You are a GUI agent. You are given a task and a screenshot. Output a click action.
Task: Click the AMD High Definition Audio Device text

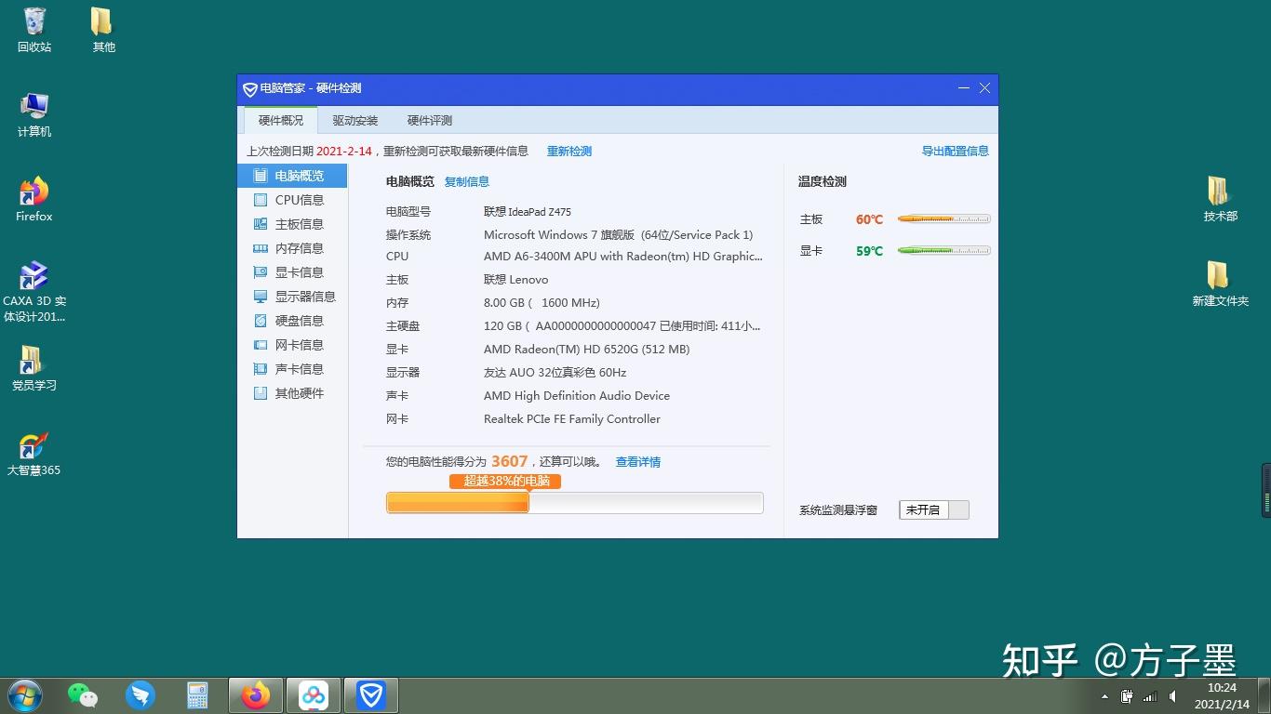[577, 396]
